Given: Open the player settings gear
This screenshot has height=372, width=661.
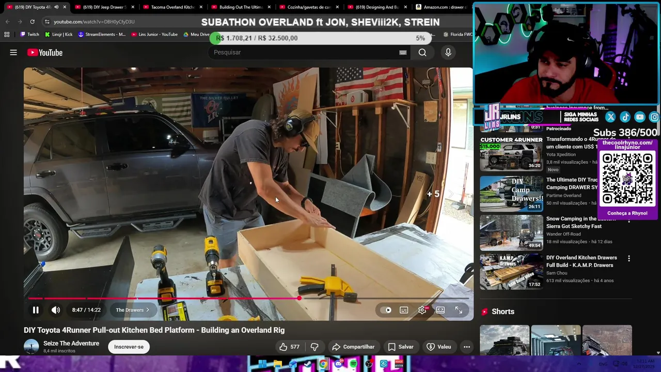Looking at the screenshot, I should [422, 310].
